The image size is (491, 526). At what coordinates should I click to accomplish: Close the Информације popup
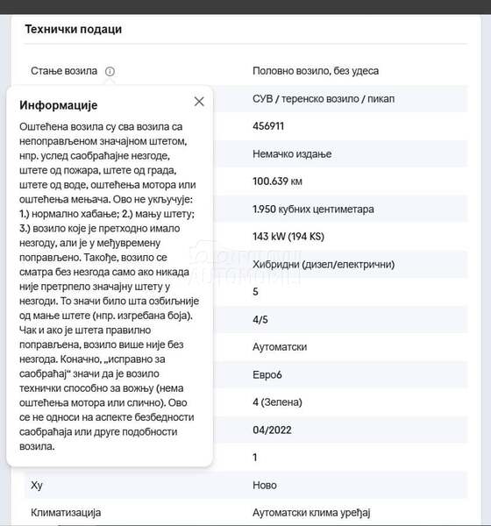click(x=199, y=102)
